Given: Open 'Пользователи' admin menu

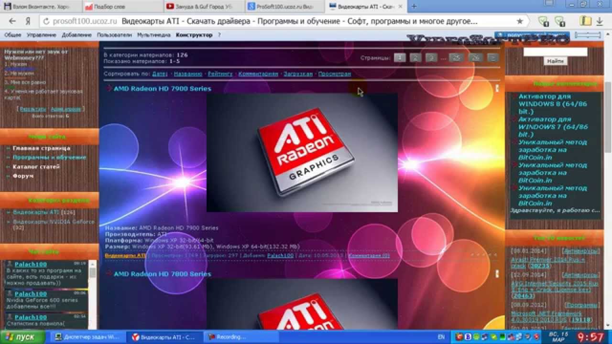Looking at the screenshot, I should click(x=114, y=35).
